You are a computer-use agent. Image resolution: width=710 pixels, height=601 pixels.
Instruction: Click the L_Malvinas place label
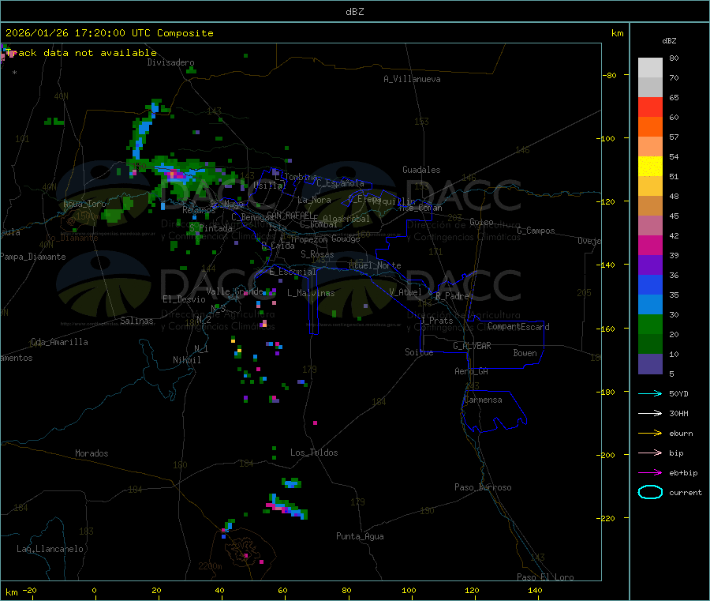tap(311, 293)
